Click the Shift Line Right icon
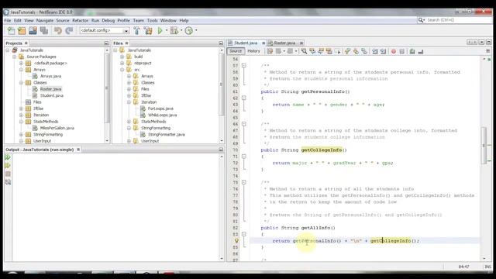This screenshot has width=496, height=279. point(383,51)
